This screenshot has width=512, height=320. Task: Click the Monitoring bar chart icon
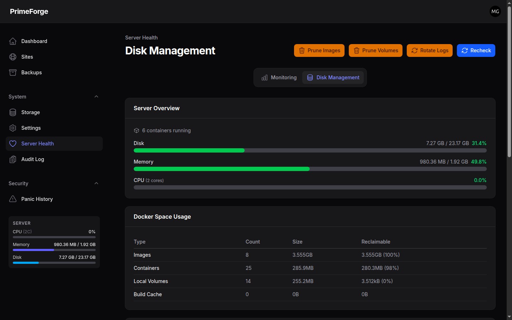(265, 78)
